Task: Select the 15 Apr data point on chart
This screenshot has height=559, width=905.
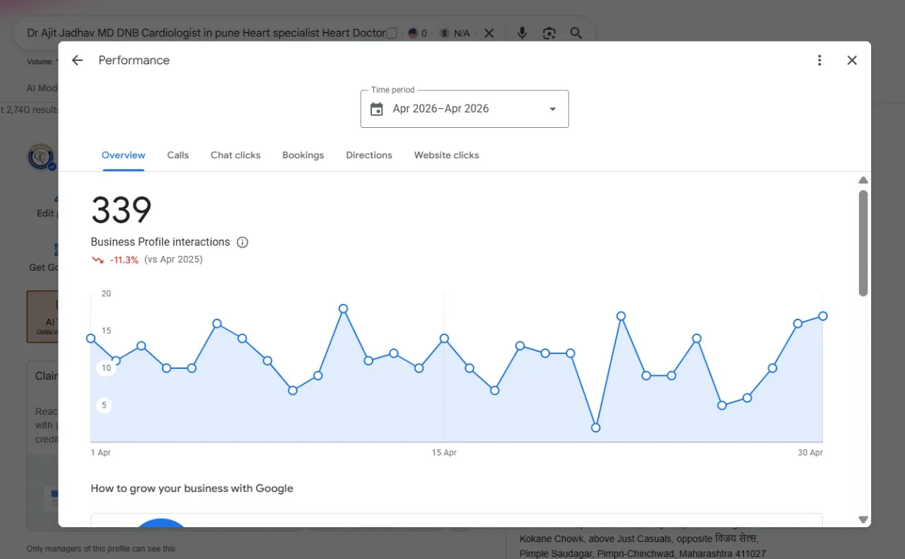Action: [x=444, y=339]
